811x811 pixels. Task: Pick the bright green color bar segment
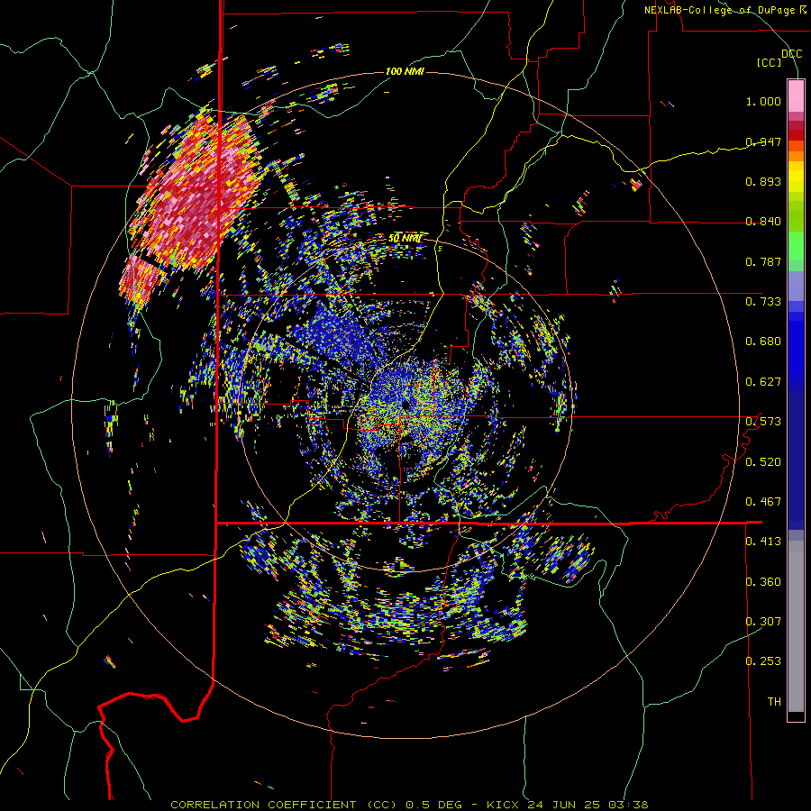point(796,246)
